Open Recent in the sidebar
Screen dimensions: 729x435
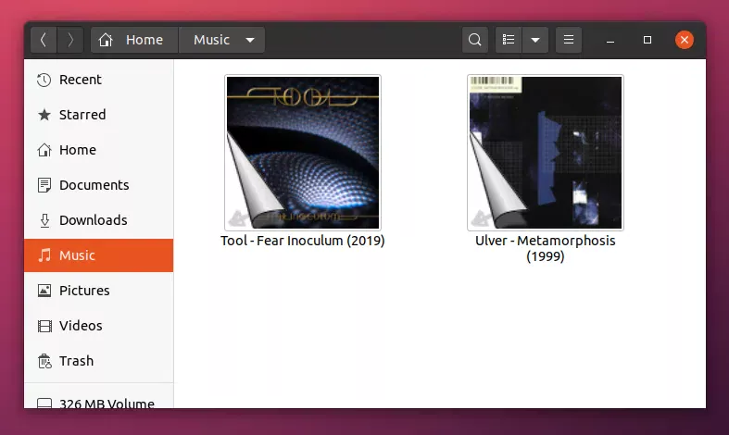pos(80,80)
